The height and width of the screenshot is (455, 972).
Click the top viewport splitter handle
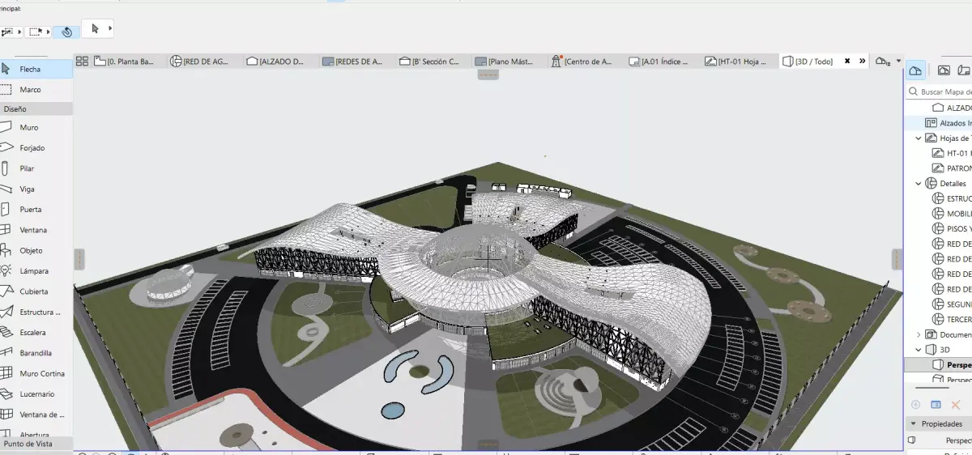coord(488,74)
